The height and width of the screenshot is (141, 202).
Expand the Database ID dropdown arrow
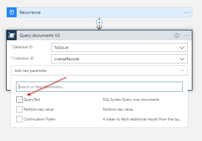point(182,48)
